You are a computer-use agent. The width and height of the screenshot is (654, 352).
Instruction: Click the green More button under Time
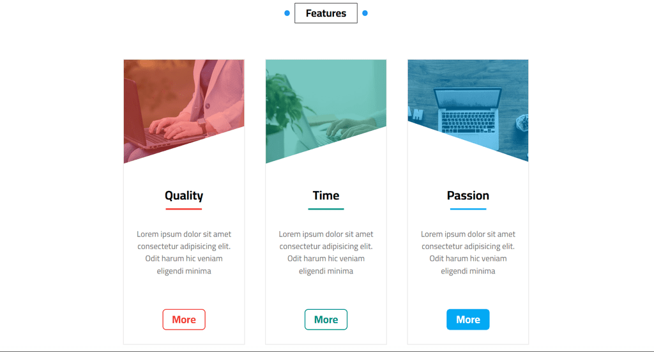[x=326, y=319]
